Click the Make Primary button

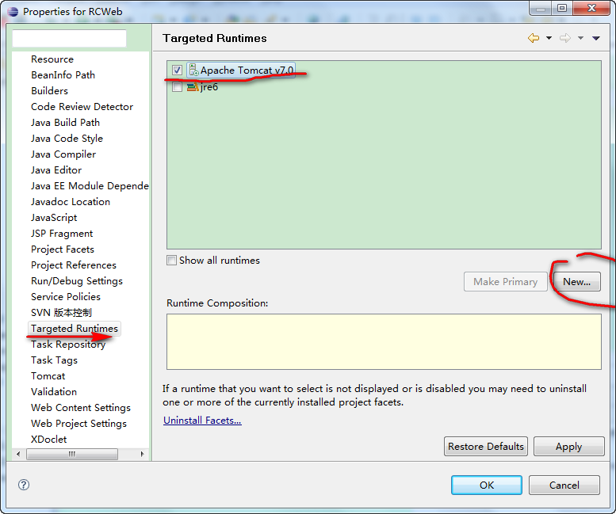coord(506,282)
